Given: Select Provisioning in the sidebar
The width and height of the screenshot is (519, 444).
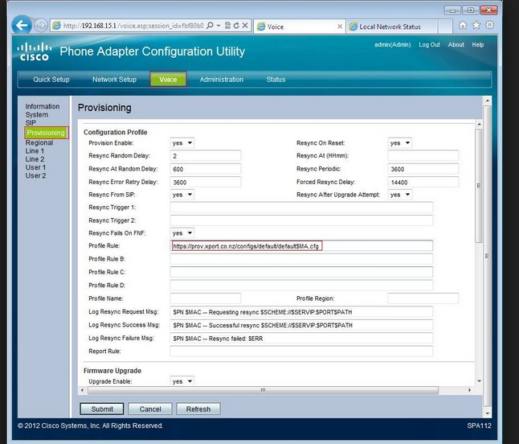Looking at the screenshot, I should point(46,133).
